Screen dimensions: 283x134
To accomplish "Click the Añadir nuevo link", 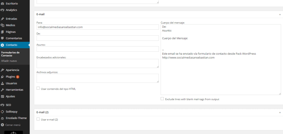I will click(x=9, y=61).
